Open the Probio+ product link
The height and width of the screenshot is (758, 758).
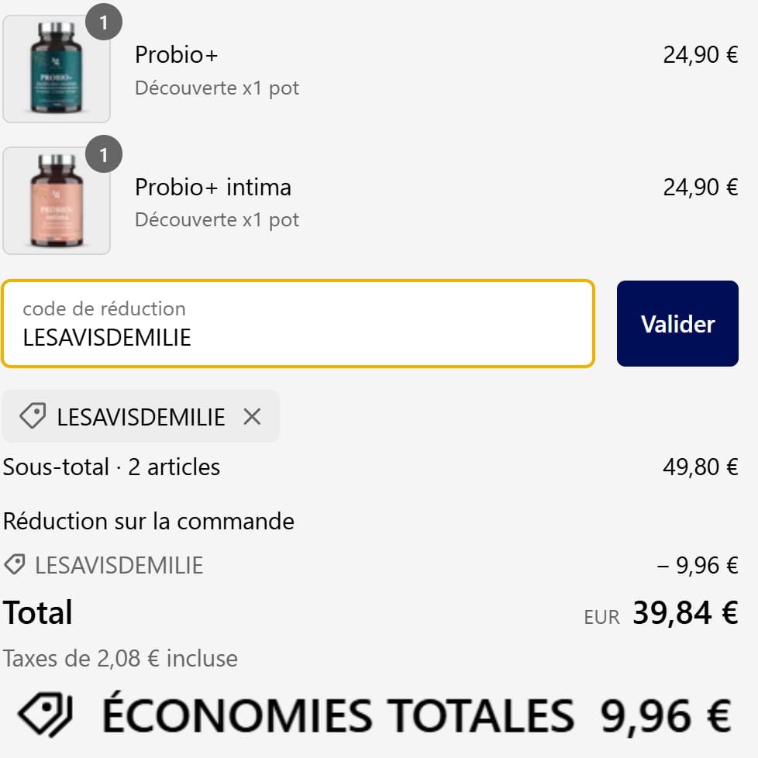click(x=176, y=54)
